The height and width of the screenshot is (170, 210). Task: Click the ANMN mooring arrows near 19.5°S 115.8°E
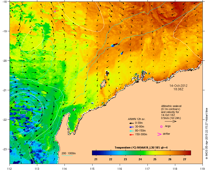pos(114,45)
